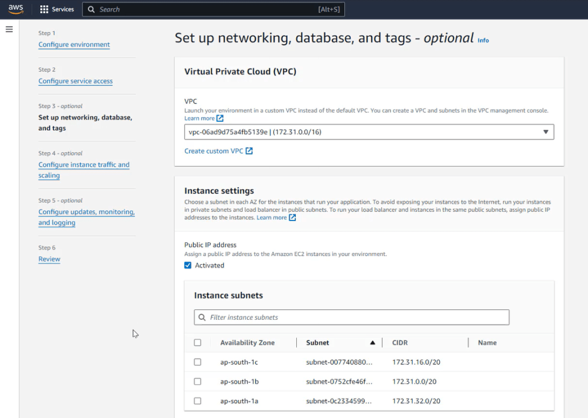Open the Info link beside page title
588x418 pixels.
(x=483, y=40)
